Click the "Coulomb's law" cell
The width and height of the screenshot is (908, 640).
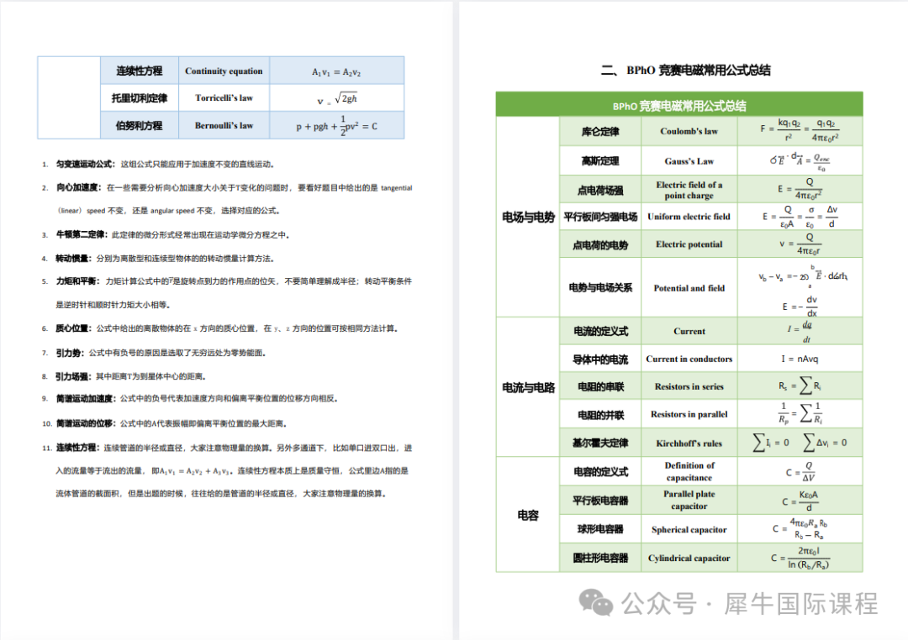pos(689,131)
